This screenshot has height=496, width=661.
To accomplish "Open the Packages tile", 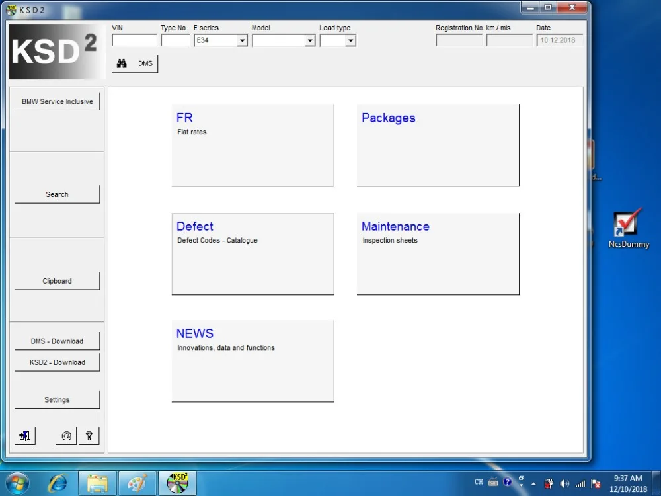I will tap(438, 145).
